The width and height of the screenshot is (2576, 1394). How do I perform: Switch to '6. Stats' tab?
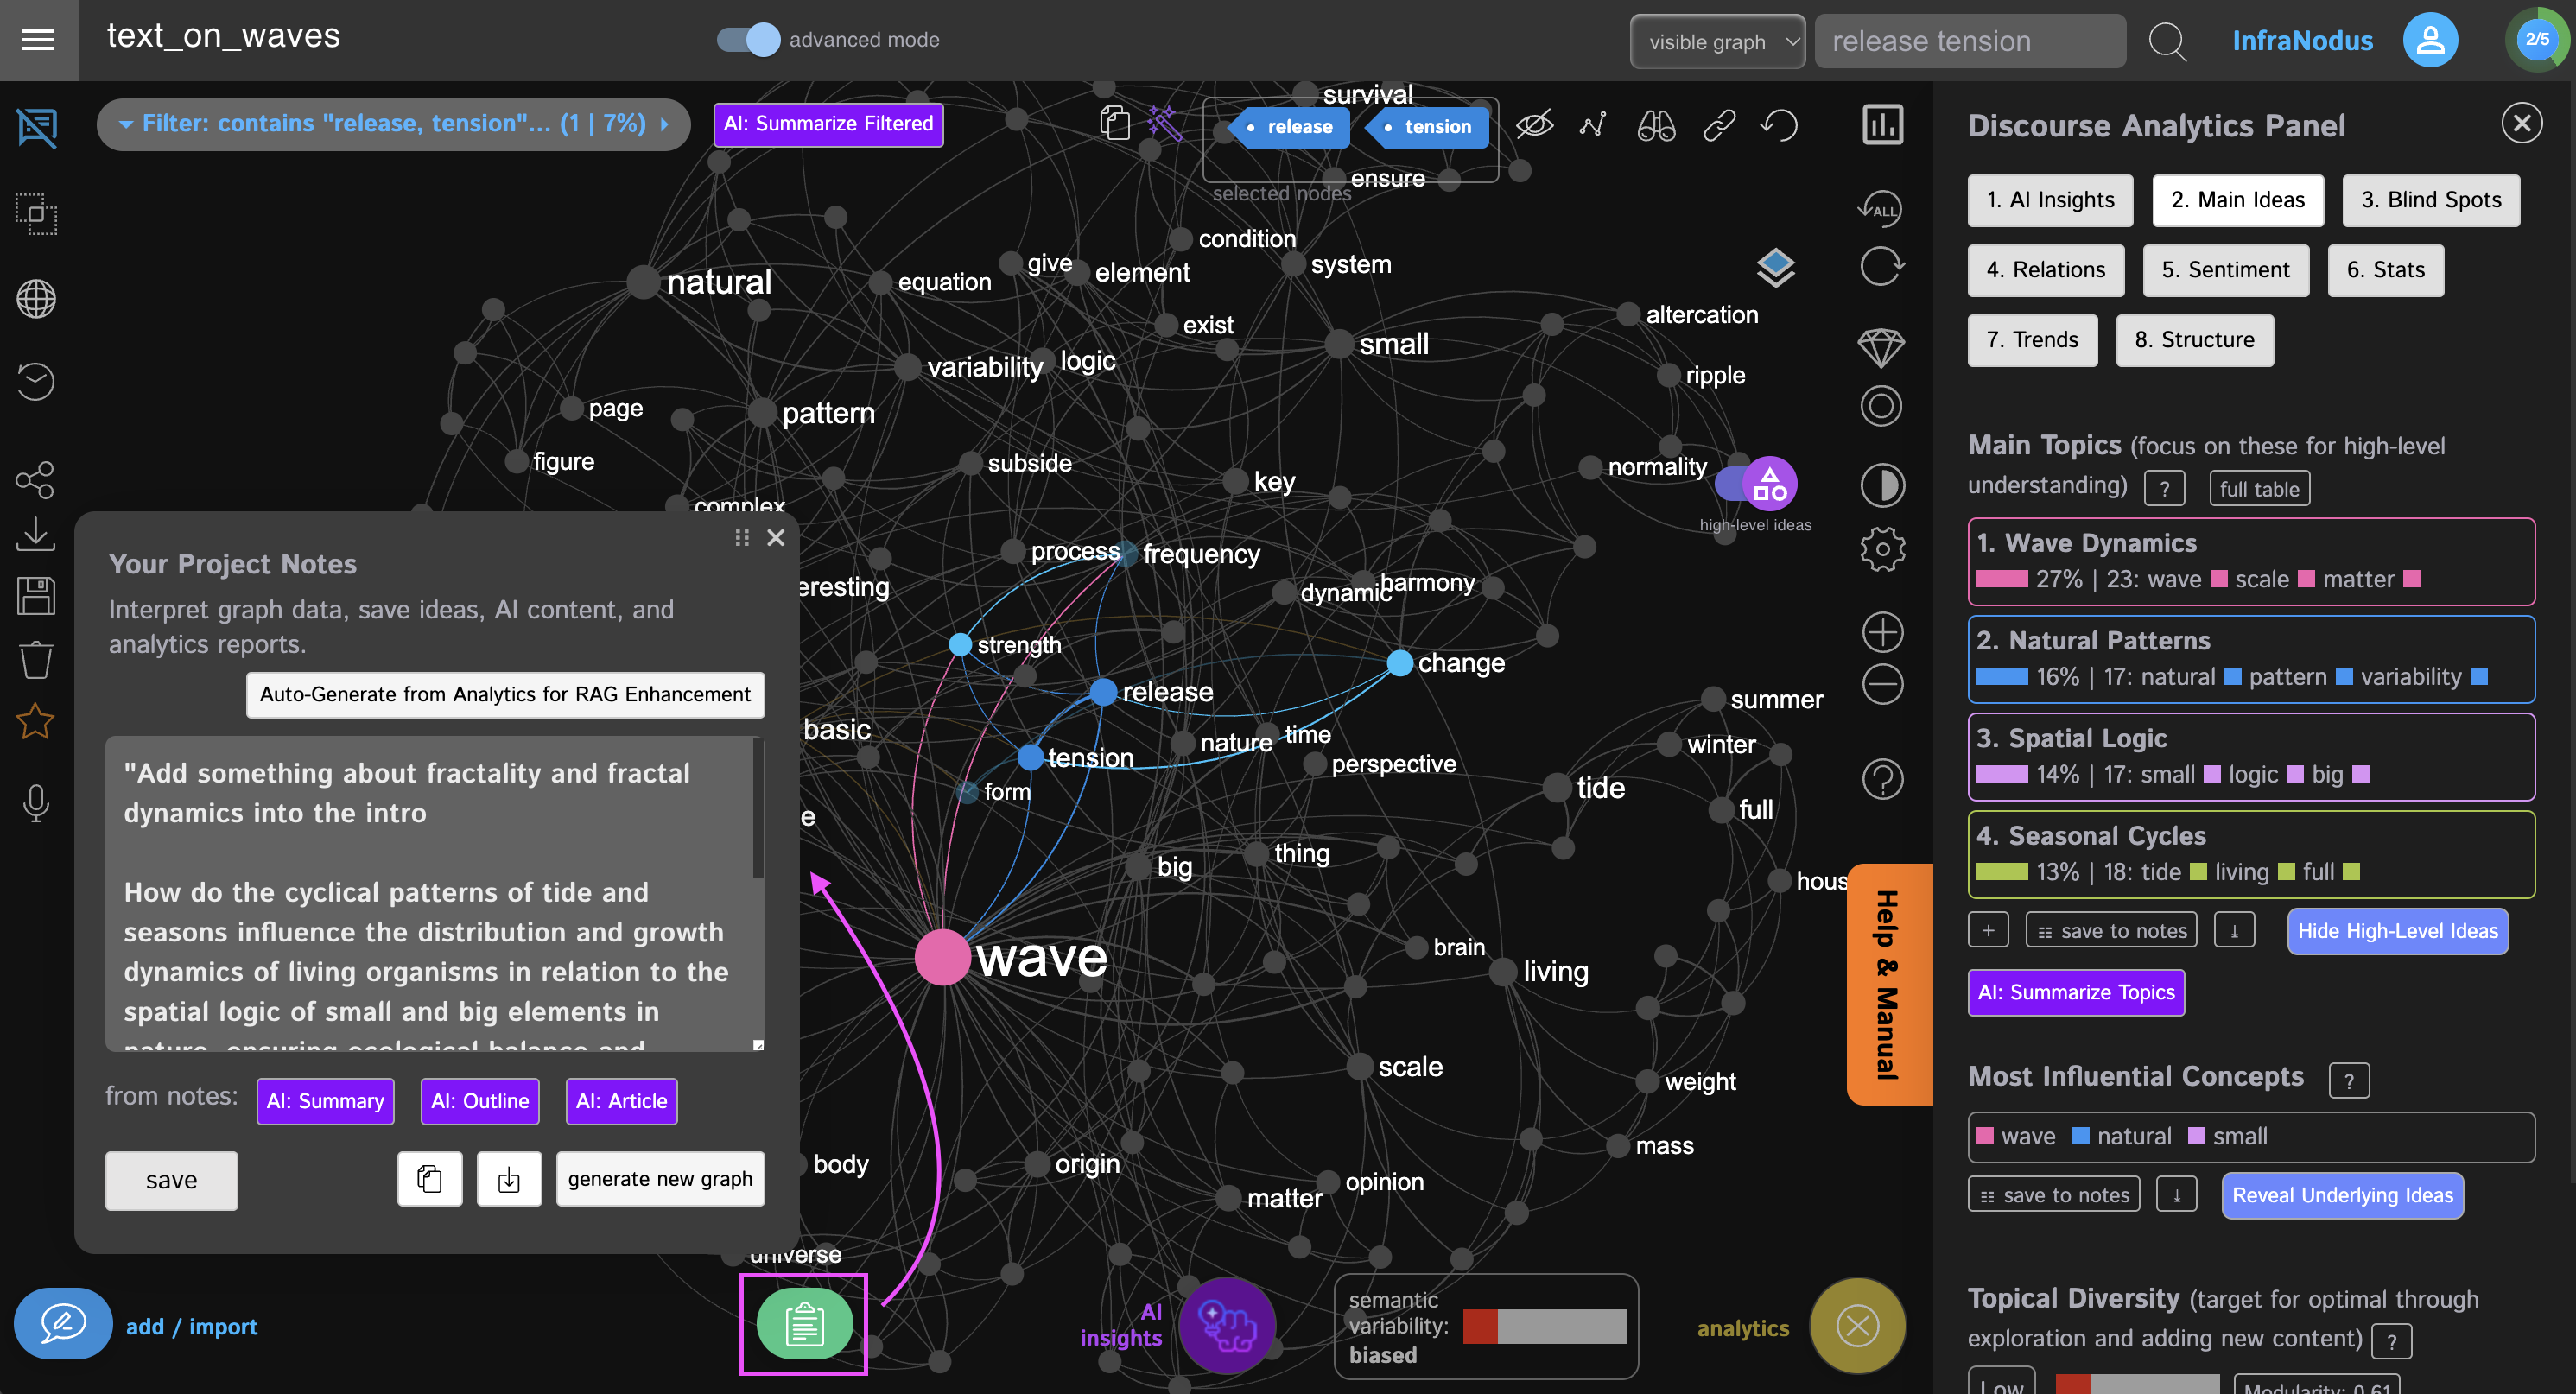[2385, 270]
